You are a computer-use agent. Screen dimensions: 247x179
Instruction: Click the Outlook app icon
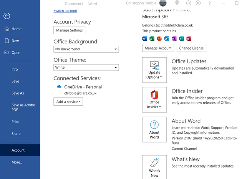click(167, 39)
